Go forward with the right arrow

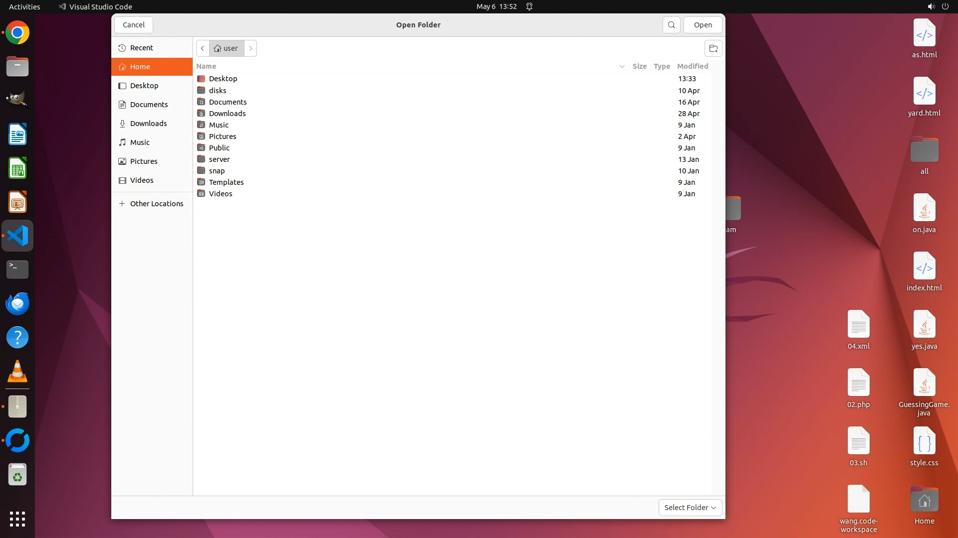[250, 48]
